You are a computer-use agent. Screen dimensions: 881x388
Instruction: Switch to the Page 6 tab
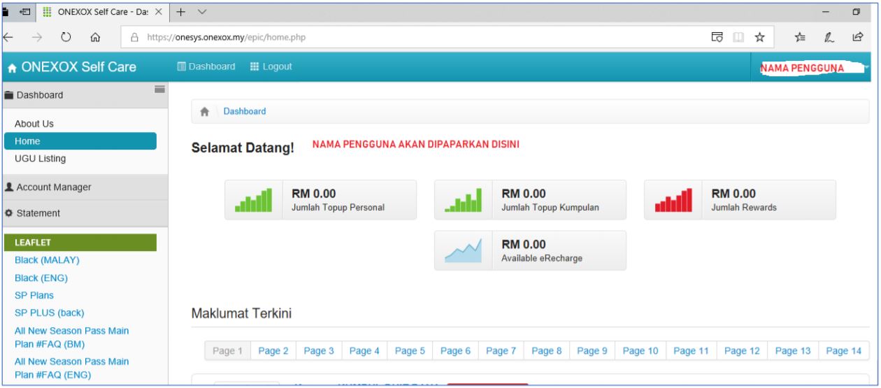455,351
